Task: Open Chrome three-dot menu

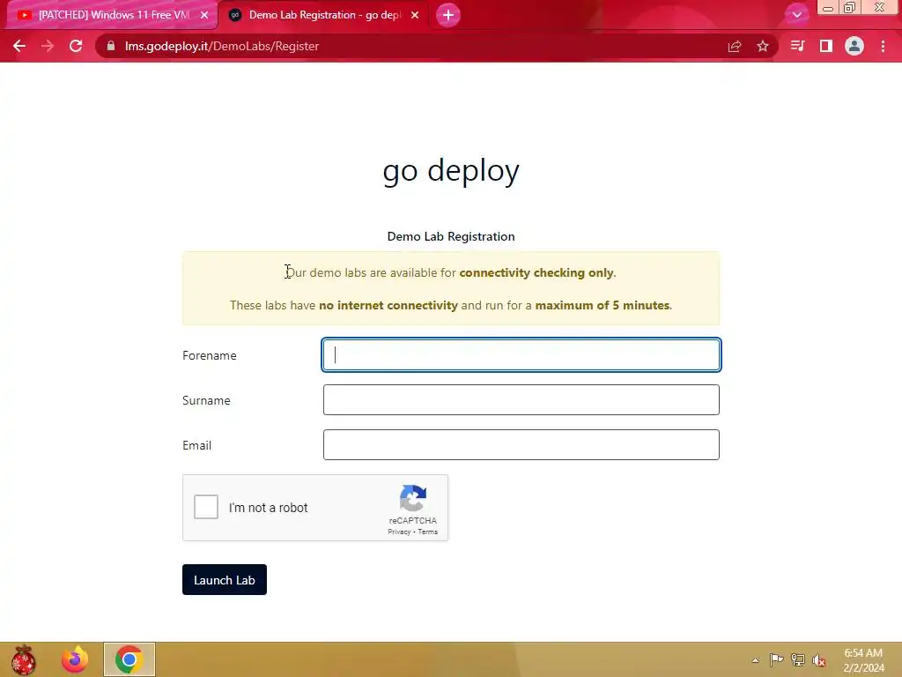Action: click(x=883, y=46)
